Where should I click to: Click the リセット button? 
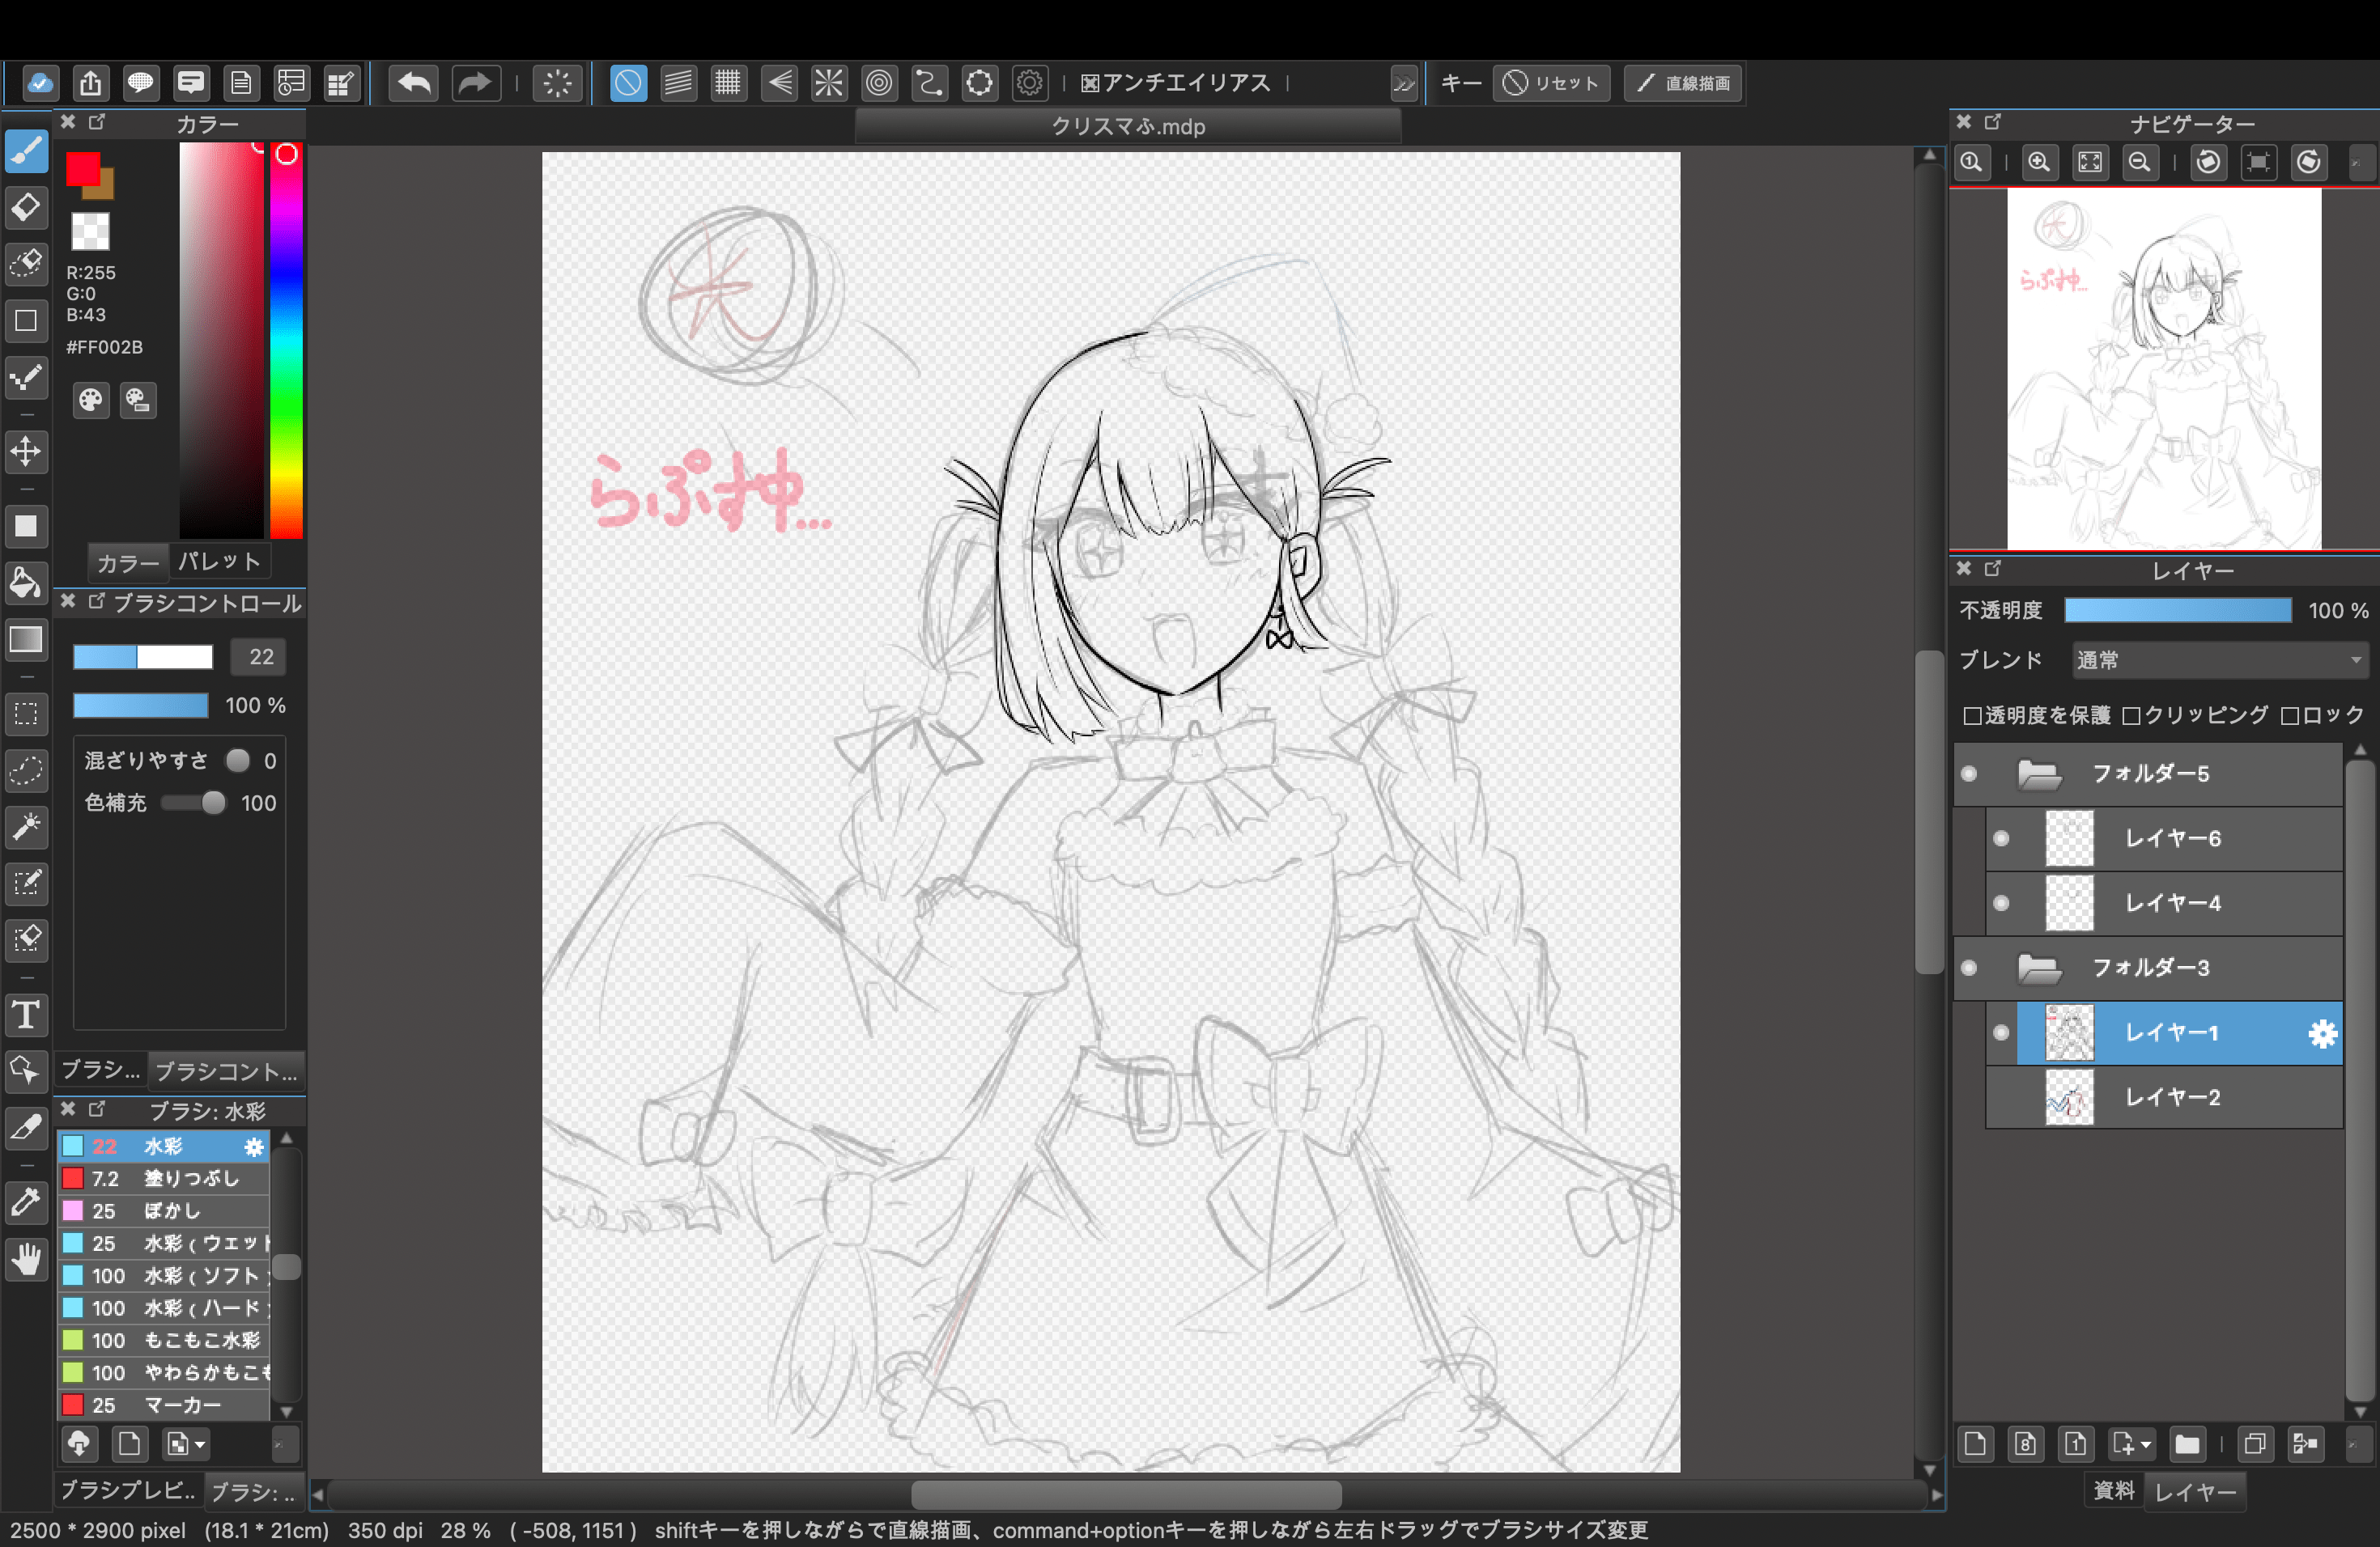pos(1551,83)
